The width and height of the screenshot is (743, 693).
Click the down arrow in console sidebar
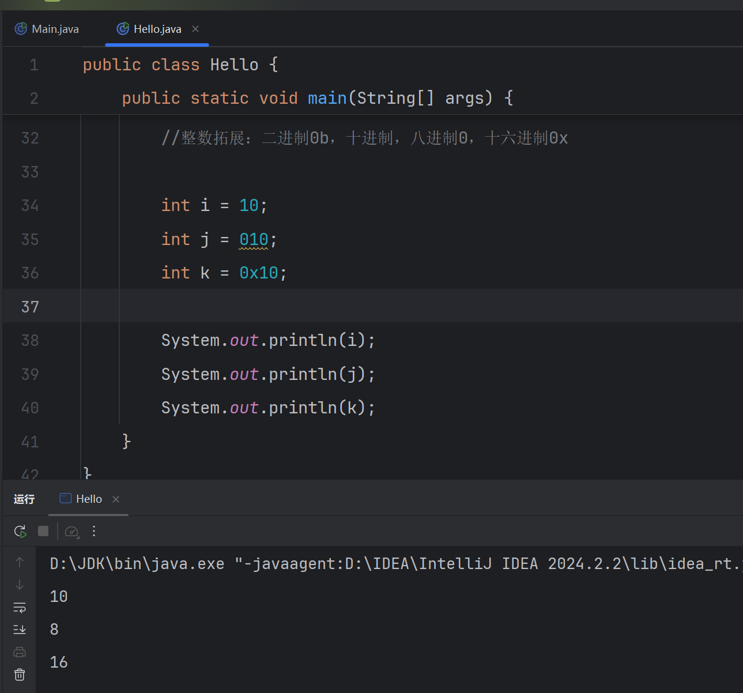tap(20, 585)
